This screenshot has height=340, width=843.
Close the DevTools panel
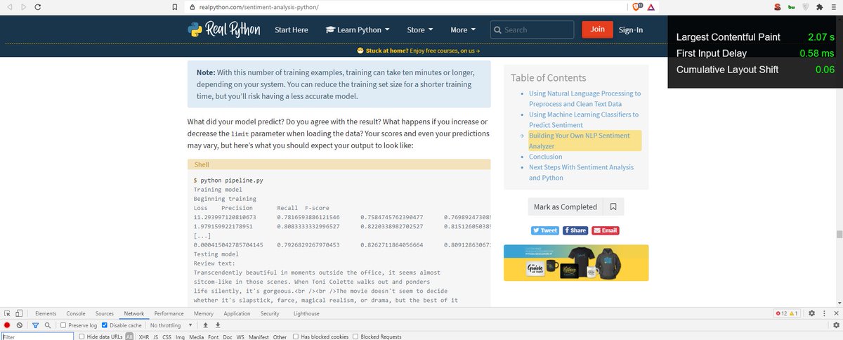coord(835,313)
